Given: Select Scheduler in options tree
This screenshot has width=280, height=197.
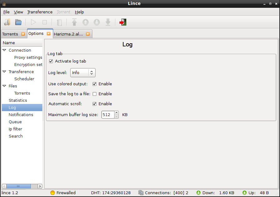Looking at the screenshot, I should (x=24, y=79).
